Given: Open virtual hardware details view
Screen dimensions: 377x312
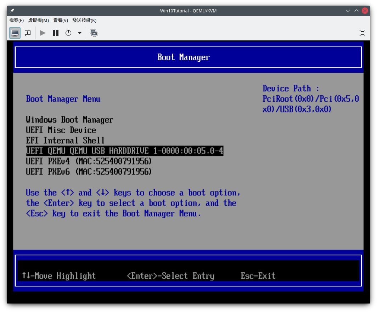Looking at the screenshot, I should click(x=28, y=33).
